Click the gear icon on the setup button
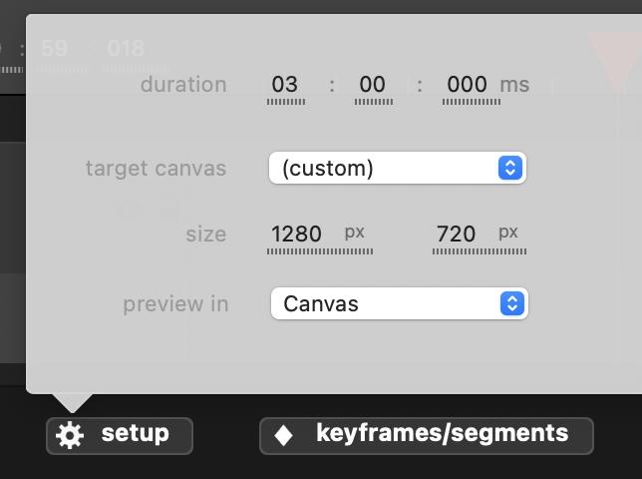This screenshot has height=479, width=642. (x=70, y=435)
